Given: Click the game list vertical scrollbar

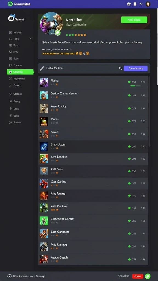Looking at the screenshot, I should (149, 111).
